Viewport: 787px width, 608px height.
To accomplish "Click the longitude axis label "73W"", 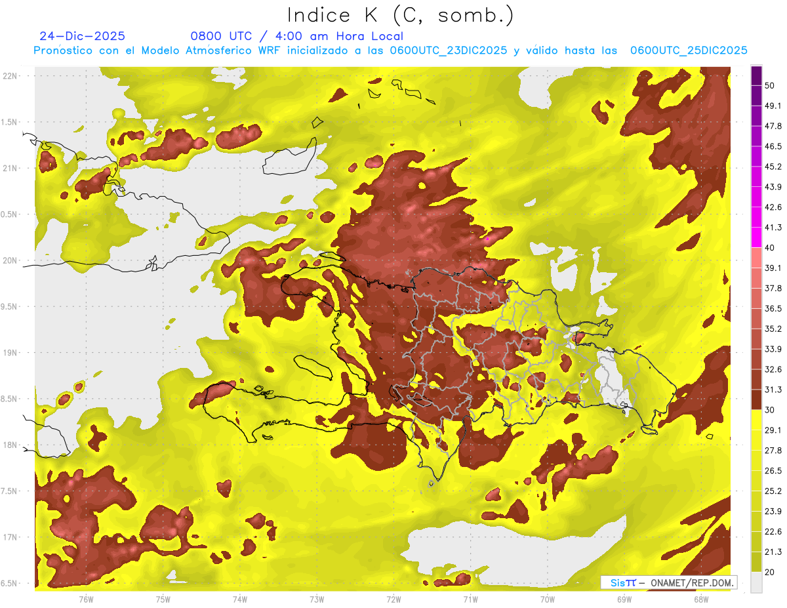I will pos(317,599).
